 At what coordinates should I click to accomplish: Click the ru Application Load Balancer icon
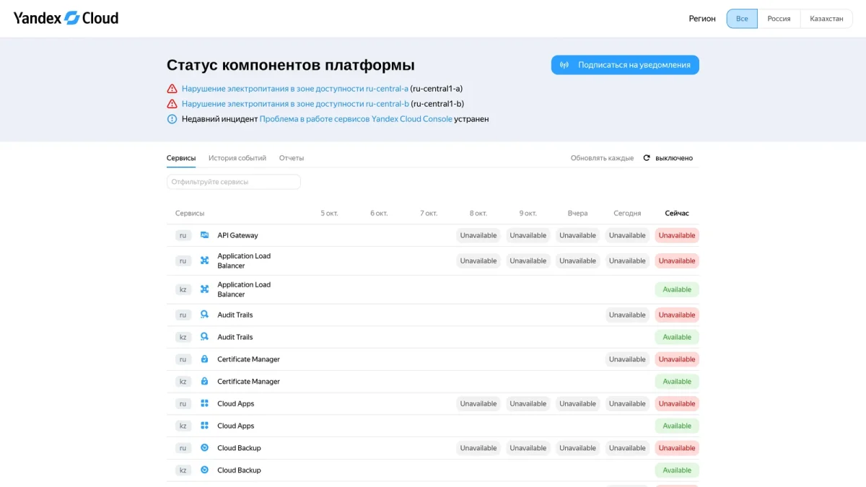click(x=204, y=260)
